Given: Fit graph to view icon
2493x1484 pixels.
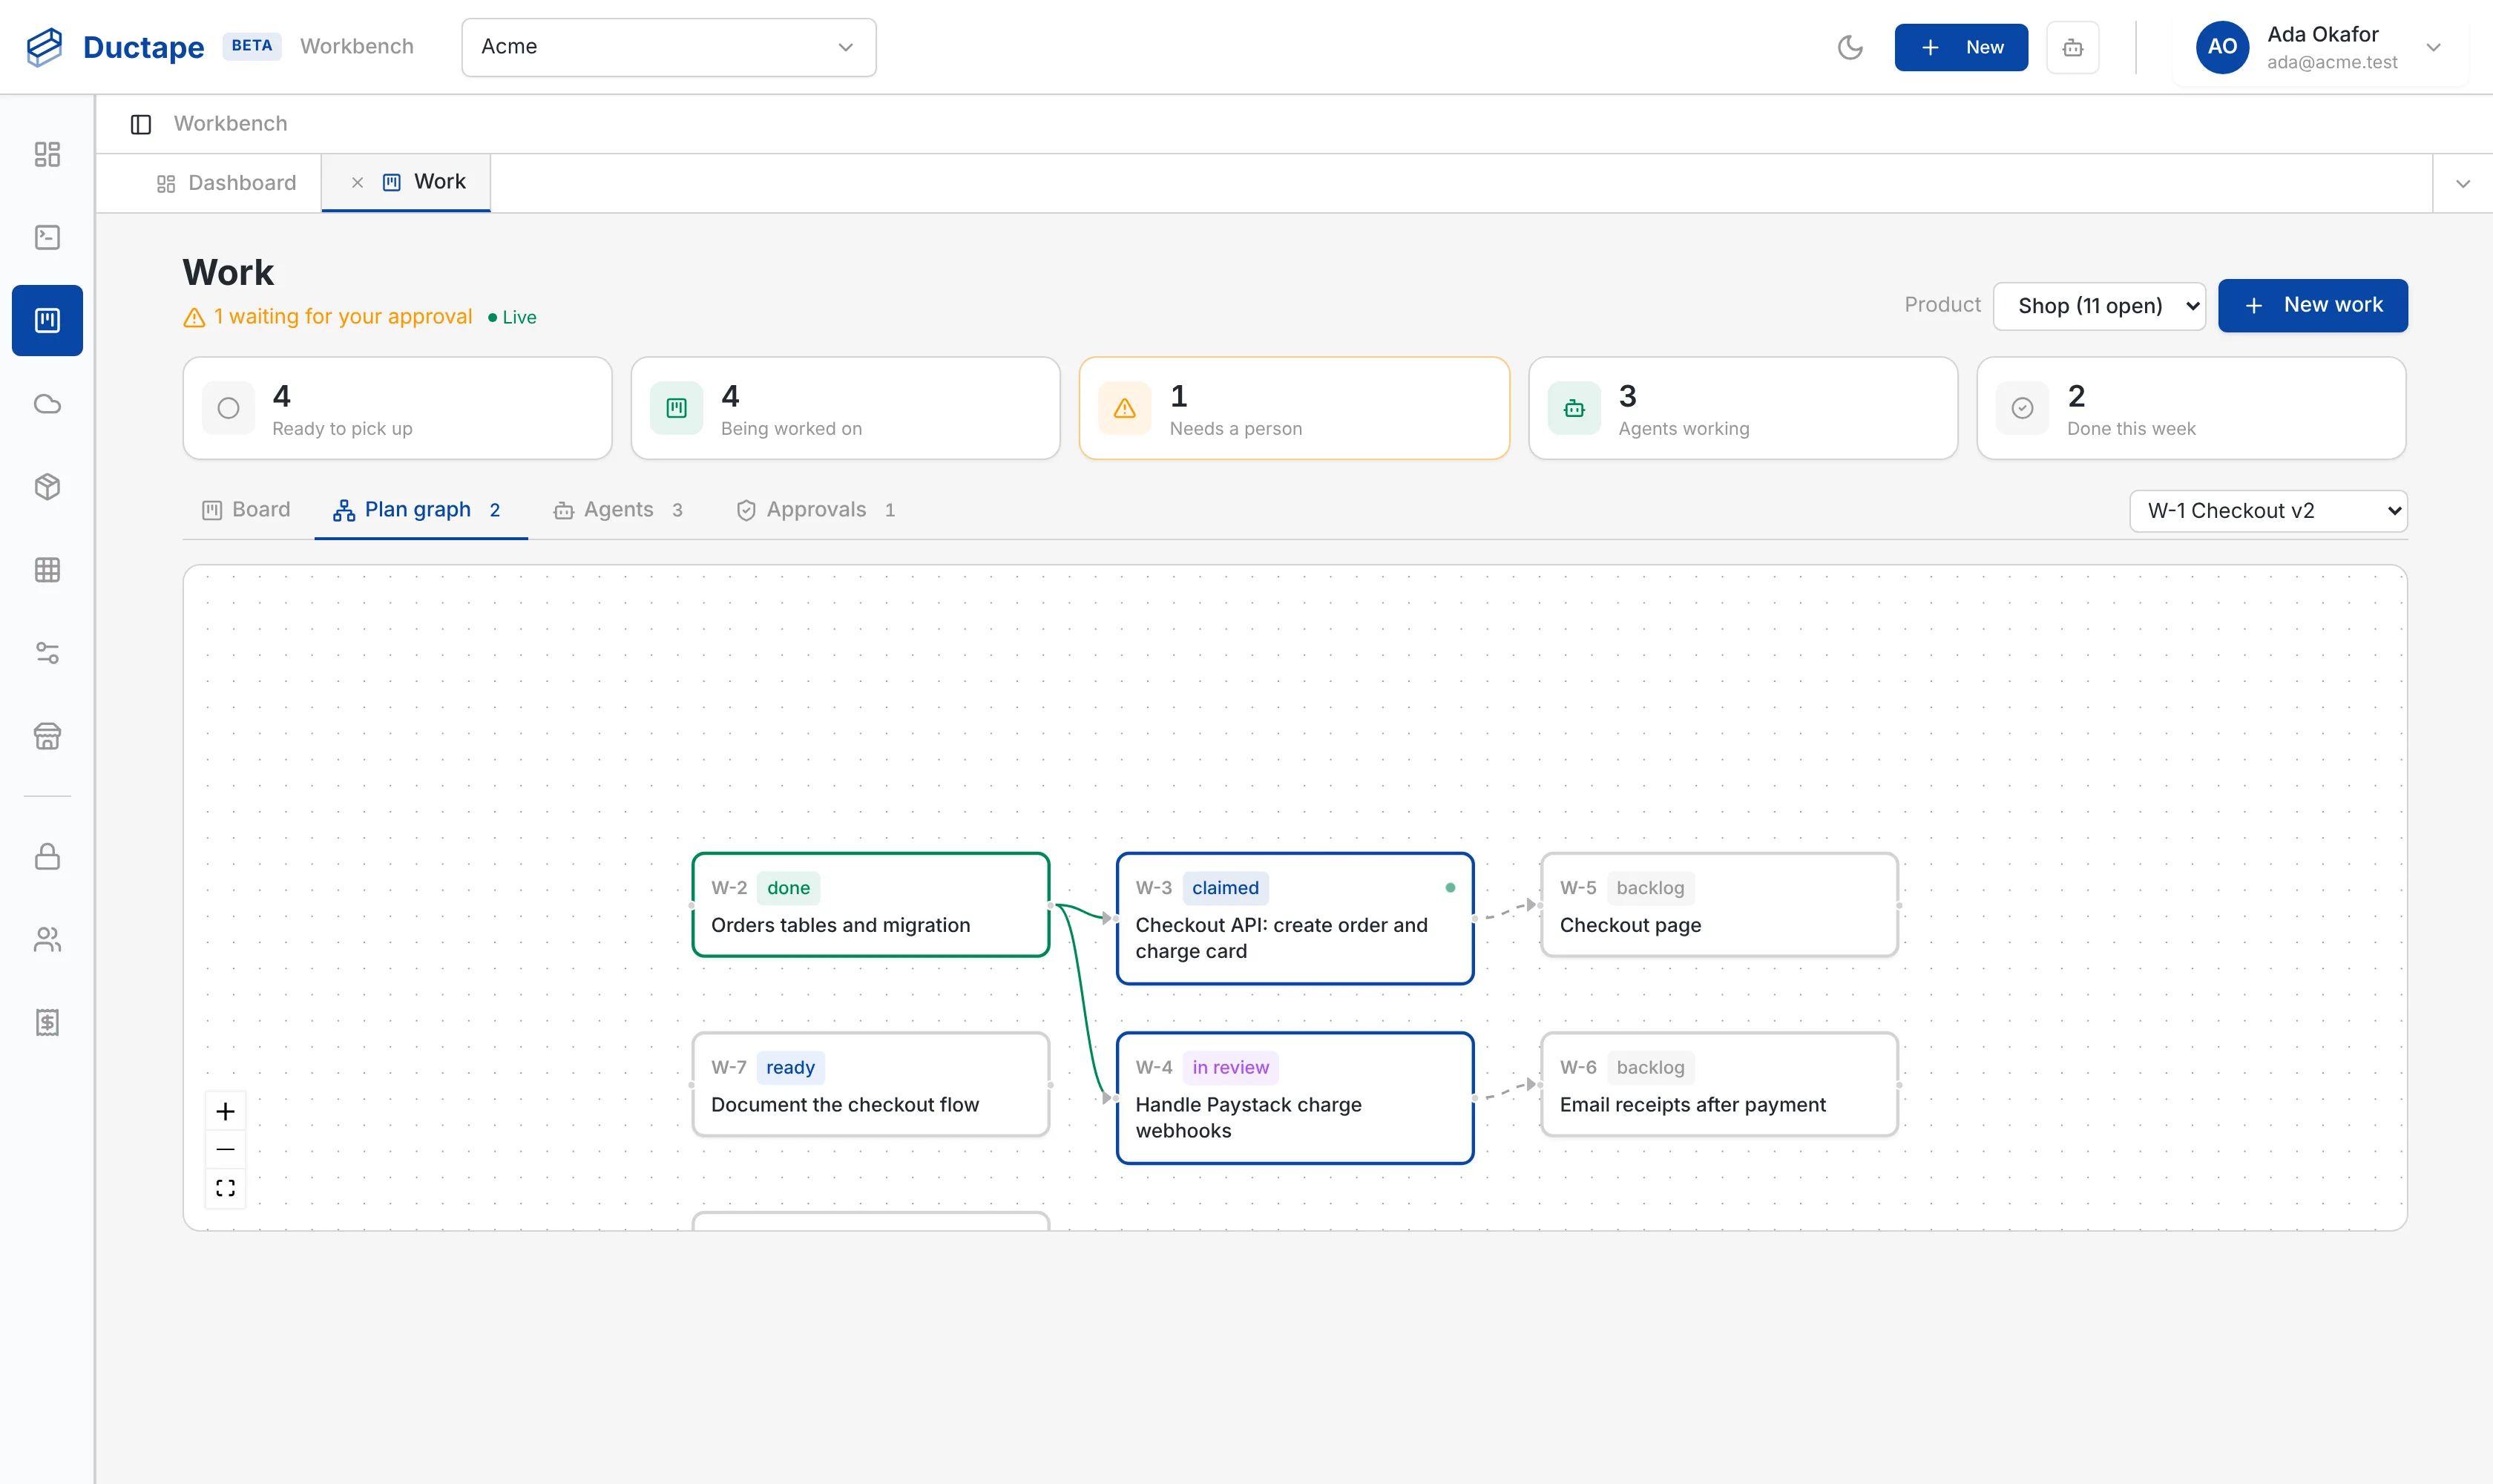Looking at the screenshot, I should click(226, 1188).
